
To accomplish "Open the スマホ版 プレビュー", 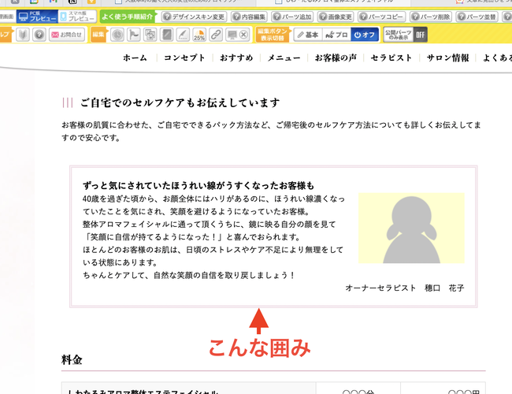I will 79,16.
